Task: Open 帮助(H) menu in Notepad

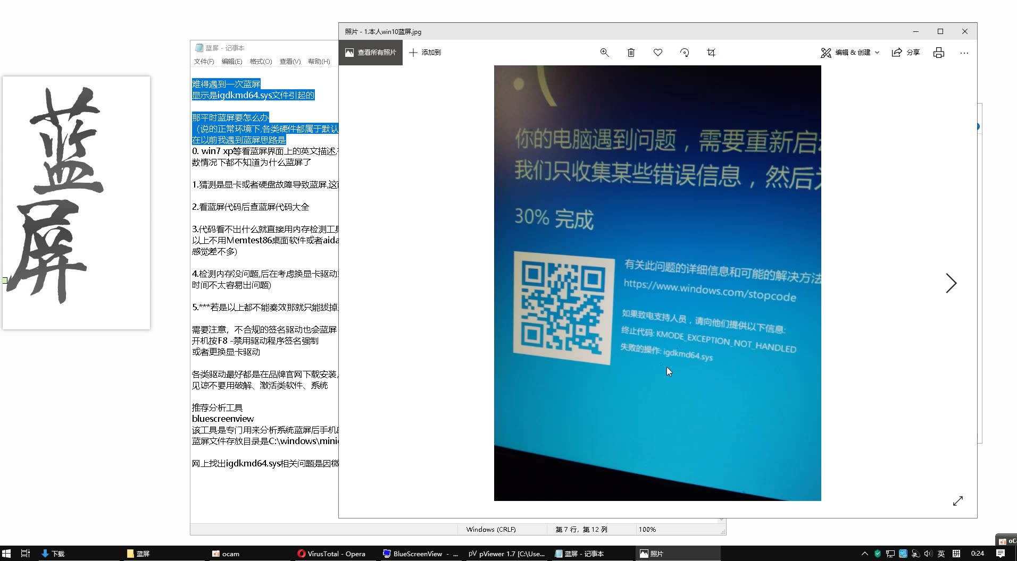Action: [319, 62]
